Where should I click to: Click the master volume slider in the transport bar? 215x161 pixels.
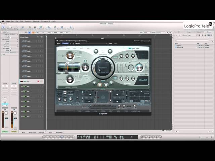click(206, 137)
